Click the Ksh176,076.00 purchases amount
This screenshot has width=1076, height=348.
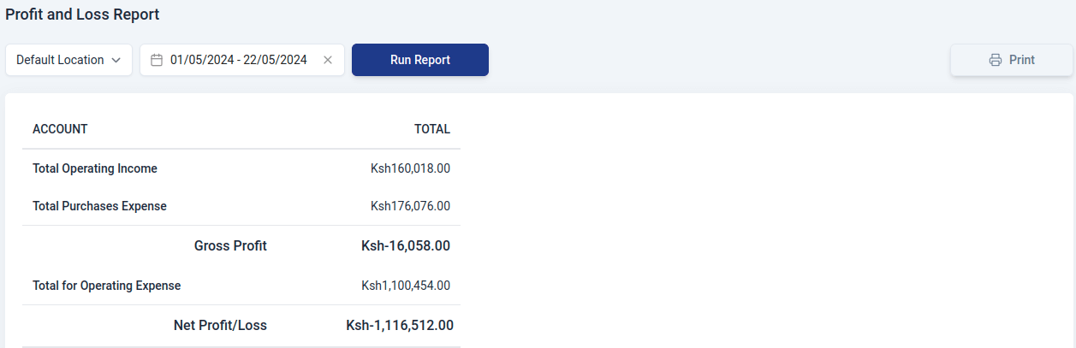(410, 206)
